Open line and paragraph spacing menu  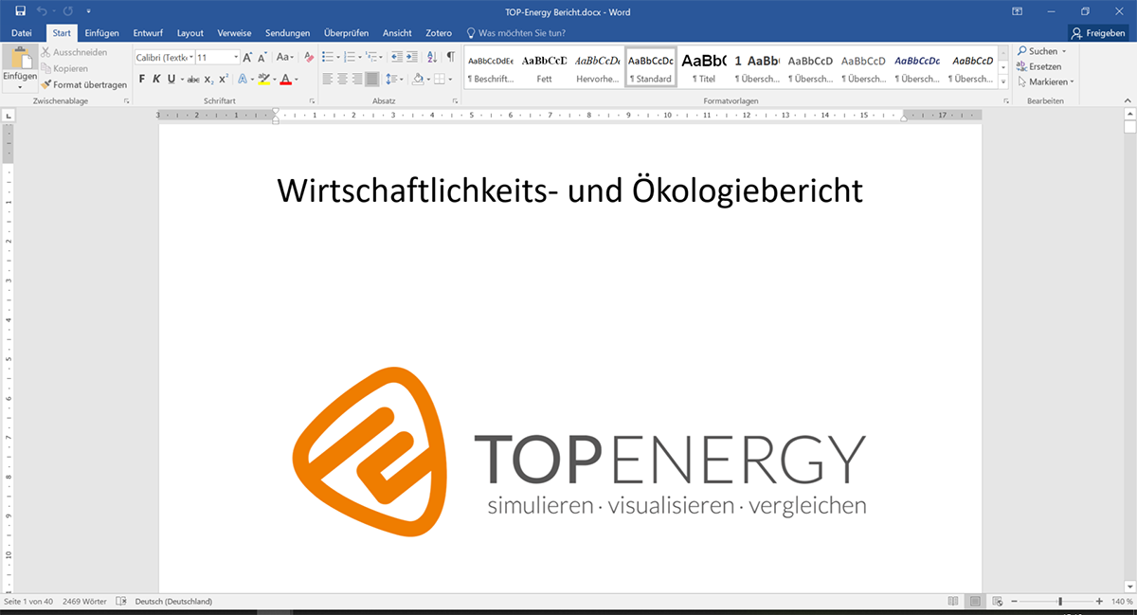coord(394,80)
